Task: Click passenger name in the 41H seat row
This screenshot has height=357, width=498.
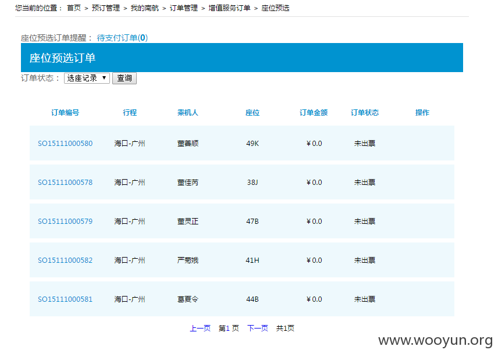Action: click(188, 260)
